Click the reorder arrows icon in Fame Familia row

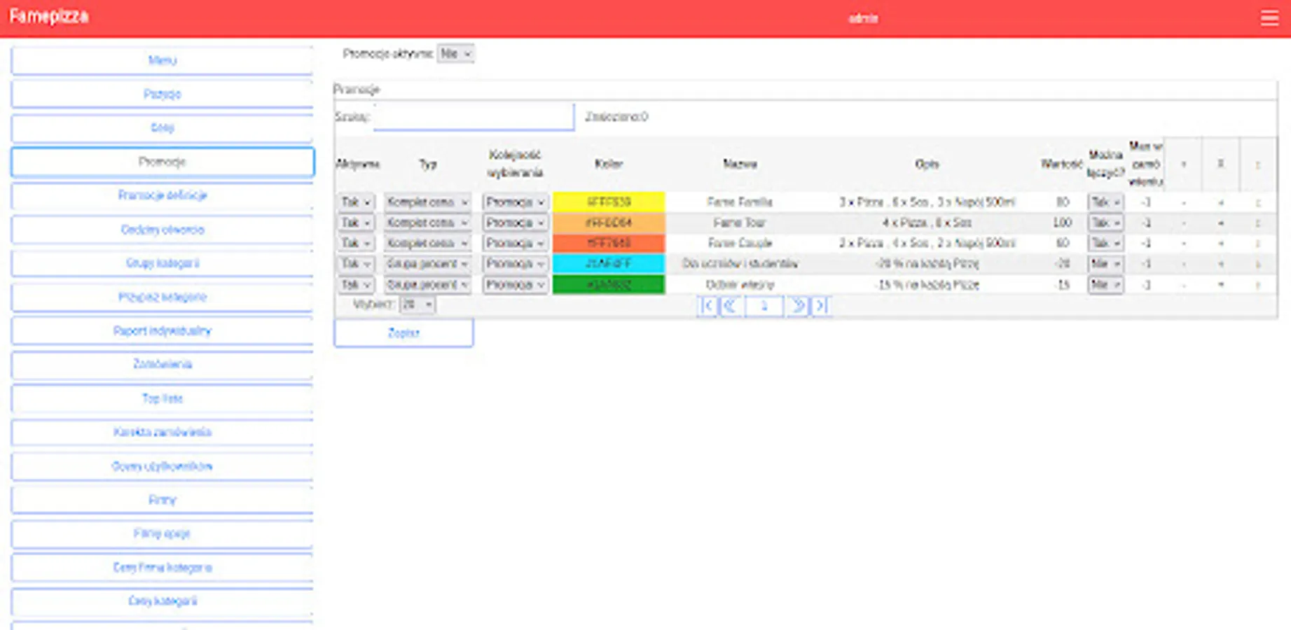pos(1258,202)
